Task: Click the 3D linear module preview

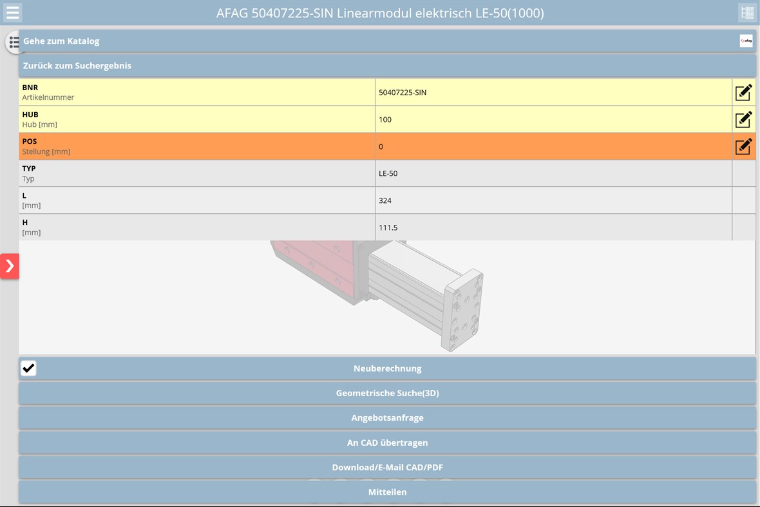Action: pyautogui.click(x=378, y=296)
